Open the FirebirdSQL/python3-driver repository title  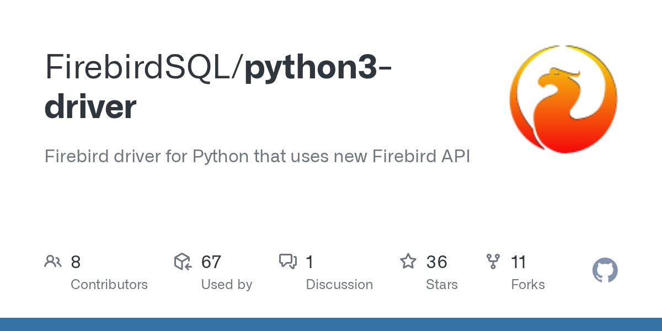click(x=218, y=87)
